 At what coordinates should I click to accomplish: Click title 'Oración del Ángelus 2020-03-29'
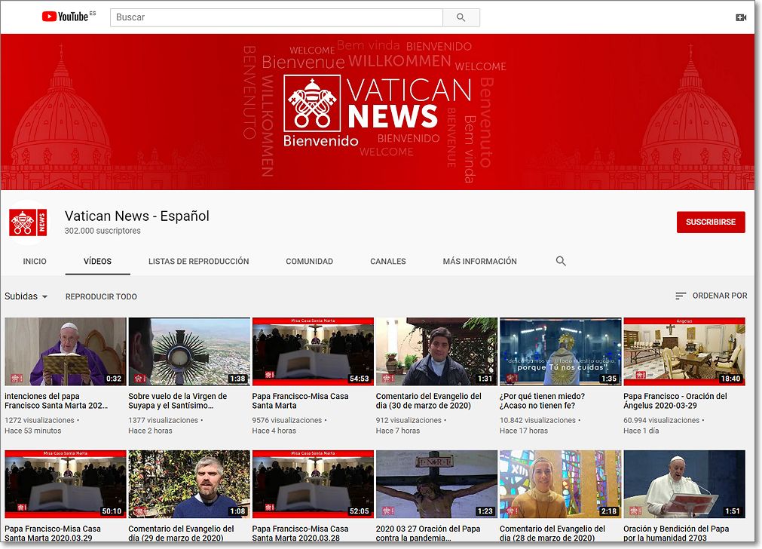click(675, 400)
